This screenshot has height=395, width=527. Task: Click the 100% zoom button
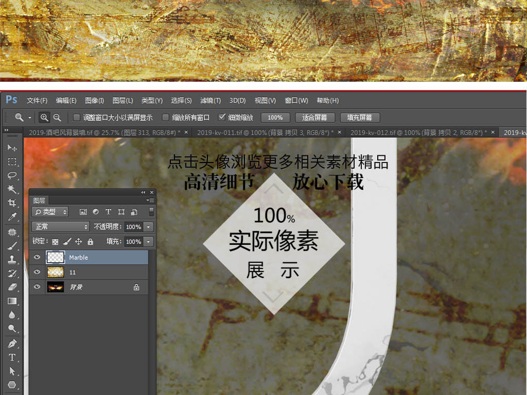click(275, 118)
